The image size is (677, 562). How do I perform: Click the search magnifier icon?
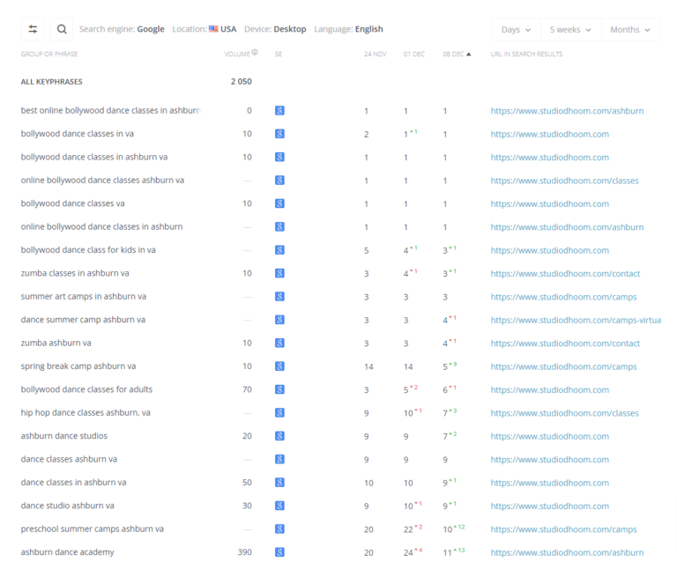(62, 29)
